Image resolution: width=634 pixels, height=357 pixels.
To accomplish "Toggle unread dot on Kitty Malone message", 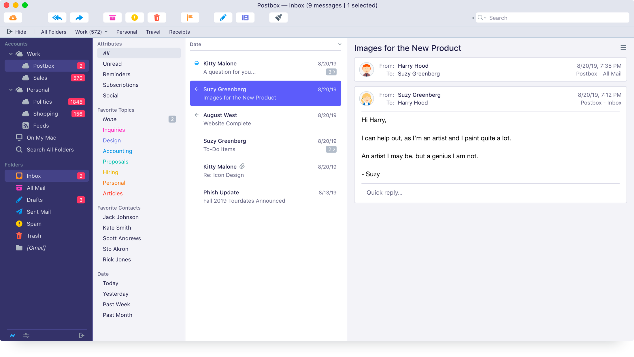I will [197, 63].
